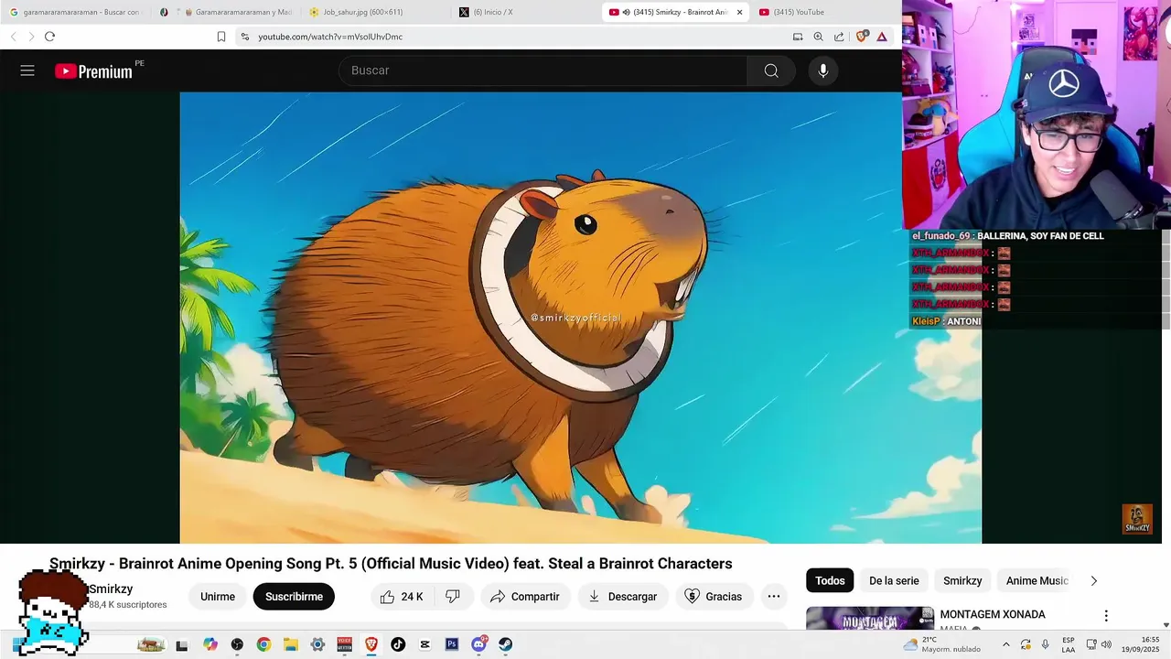Open Photoshop from the taskbar
Image resolution: width=1171 pixels, height=659 pixels.
[452, 644]
